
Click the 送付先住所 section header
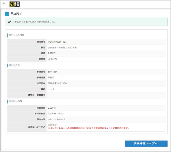(14, 65)
